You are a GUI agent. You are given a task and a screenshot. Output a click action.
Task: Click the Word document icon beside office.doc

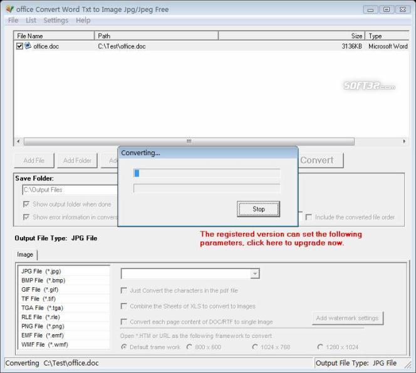click(28, 46)
